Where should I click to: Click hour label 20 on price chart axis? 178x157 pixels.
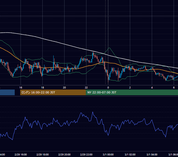[x=64, y=88]
